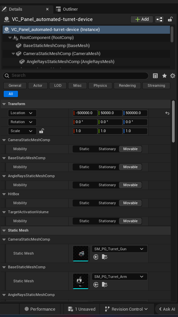The height and width of the screenshot is (317, 178).
Task: Select the All filter button
Action: pyautogui.click(x=11, y=94)
